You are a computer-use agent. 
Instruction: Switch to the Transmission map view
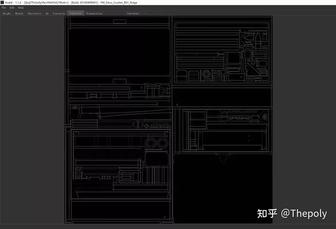[x=94, y=13]
